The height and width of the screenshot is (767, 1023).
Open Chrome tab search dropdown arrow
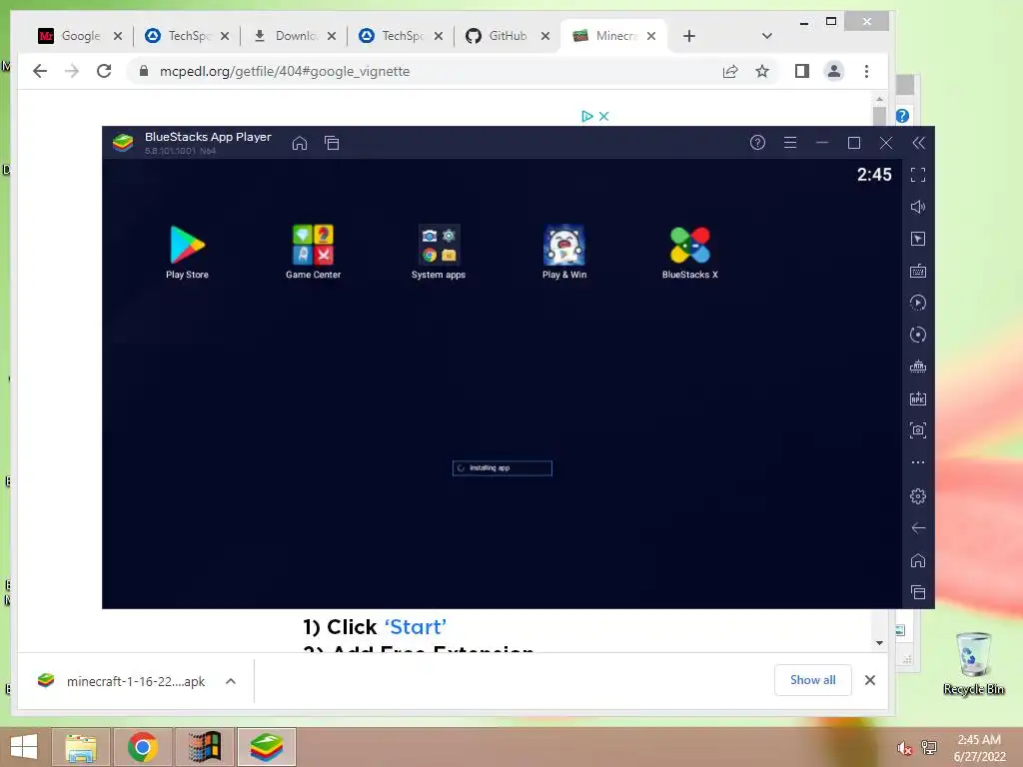click(x=767, y=36)
